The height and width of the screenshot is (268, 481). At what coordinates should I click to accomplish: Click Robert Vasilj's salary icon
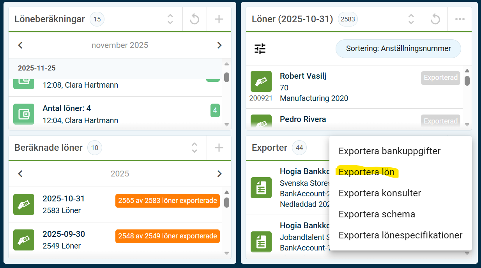coord(261,81)
